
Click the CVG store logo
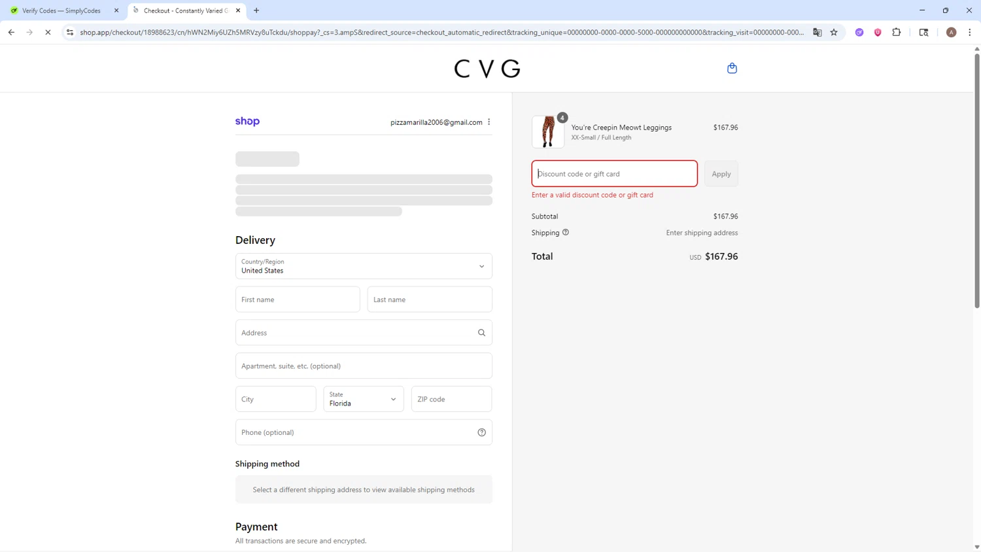tap(487, 68)
